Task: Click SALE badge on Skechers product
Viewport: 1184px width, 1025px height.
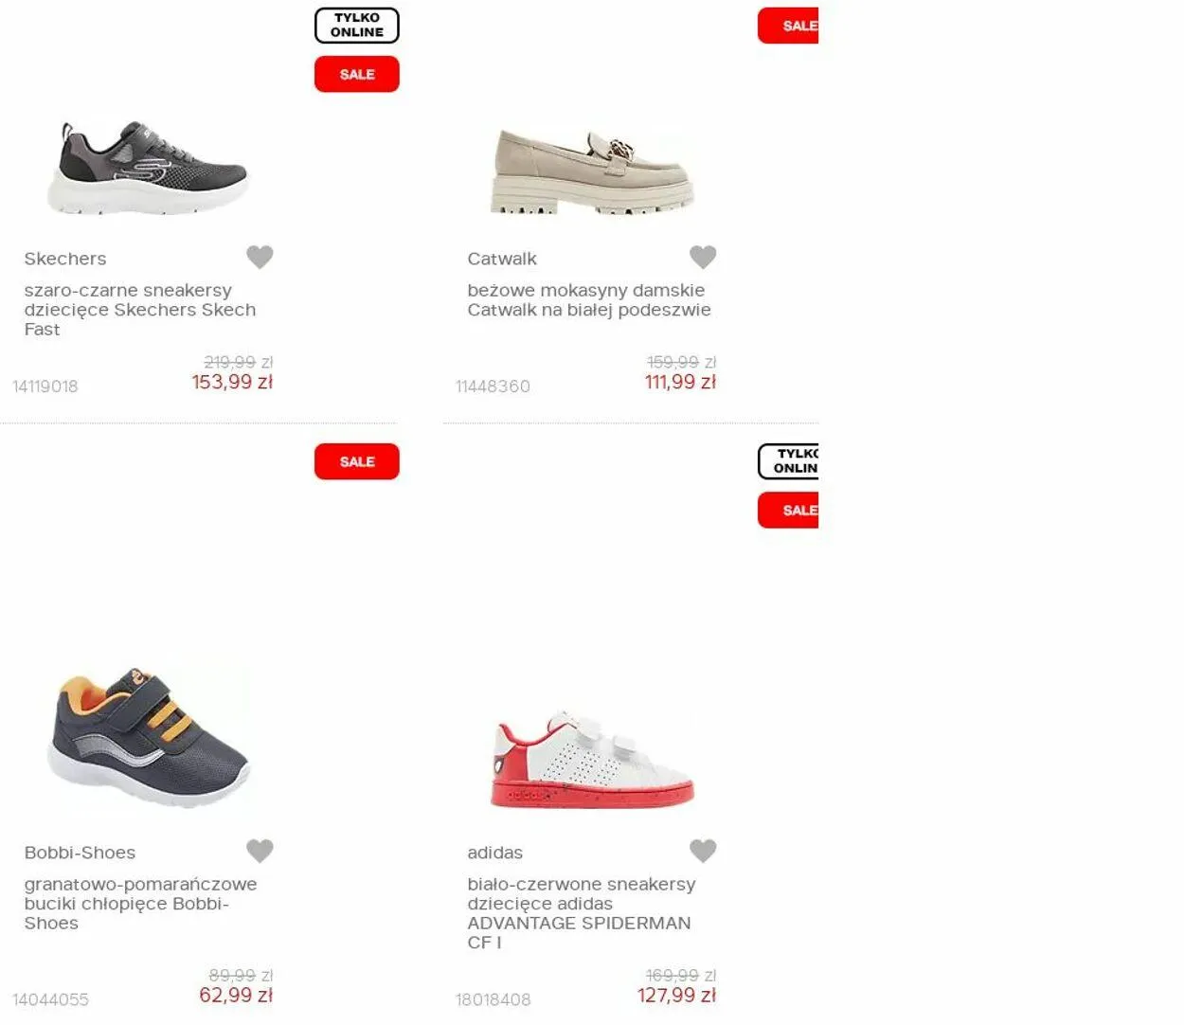Action: pyautogui.click(x=357, y=74)
